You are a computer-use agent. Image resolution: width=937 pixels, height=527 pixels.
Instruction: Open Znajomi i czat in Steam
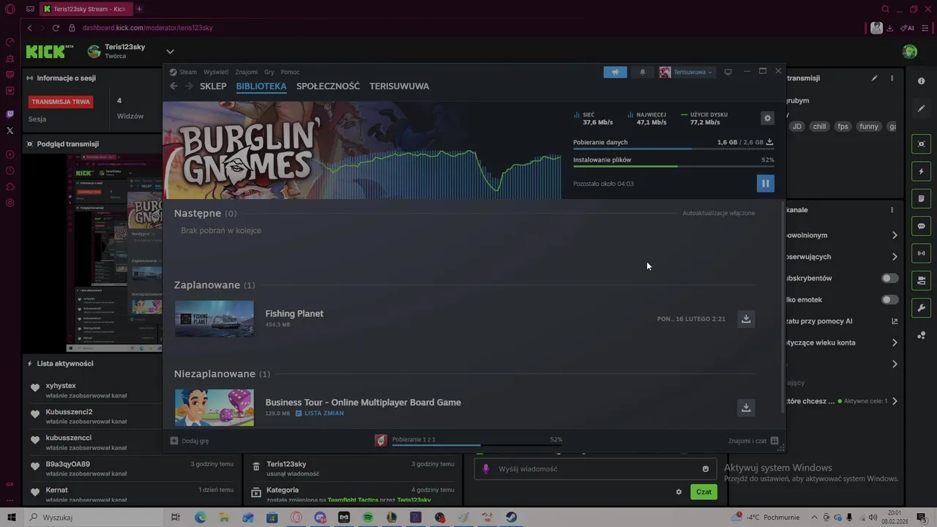(x=753, y=441)
